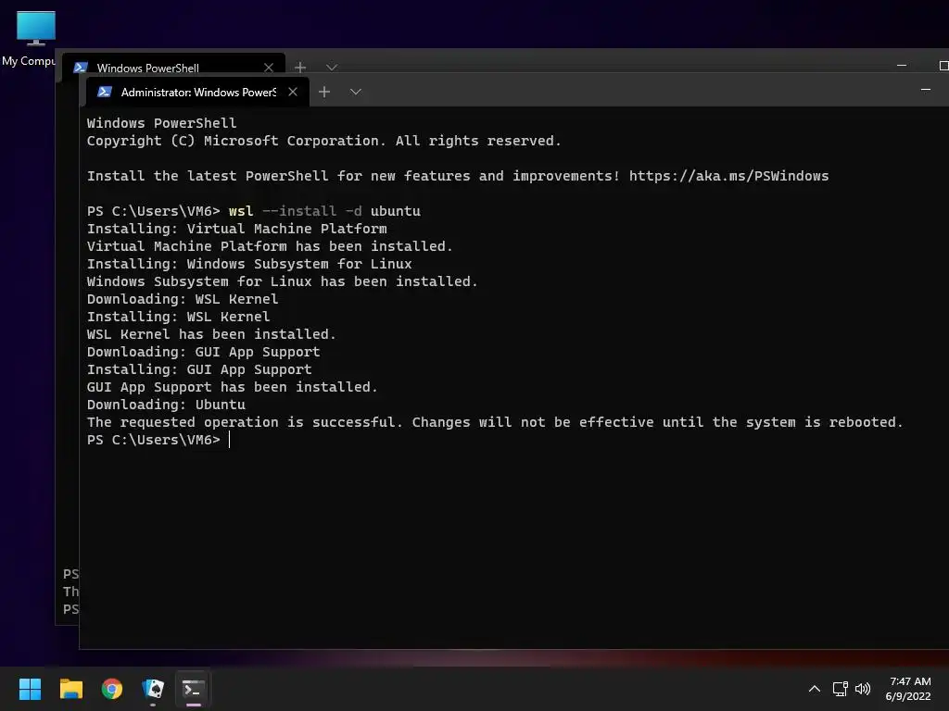Click the 'Installing: Virtual Machine Platform' line

point(236,229)
